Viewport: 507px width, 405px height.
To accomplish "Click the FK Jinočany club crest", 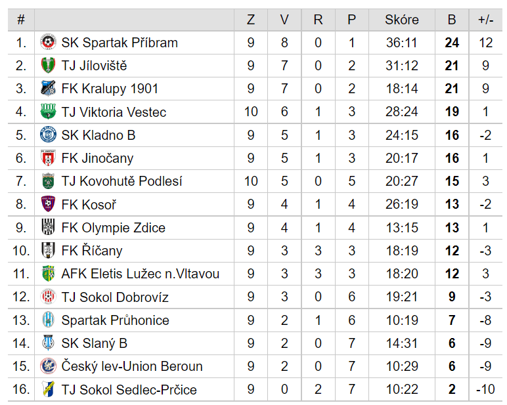I will click(48, 158).
